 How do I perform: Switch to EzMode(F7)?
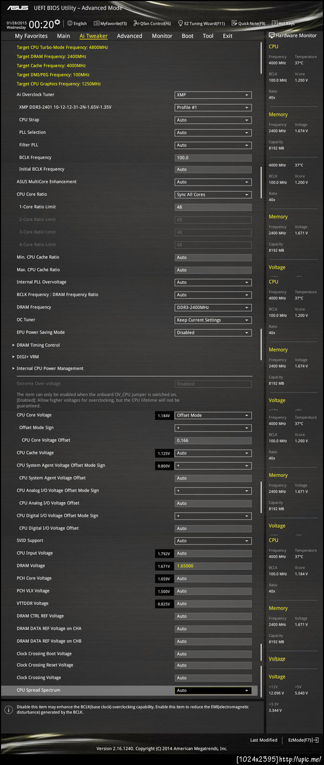304,740
